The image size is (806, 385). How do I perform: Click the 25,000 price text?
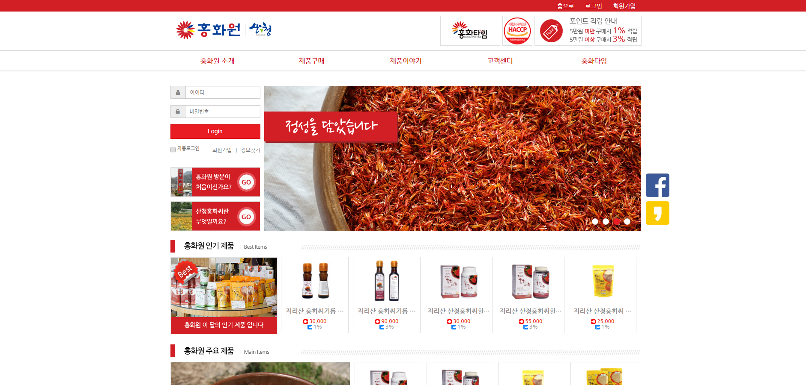pos(606,321)
